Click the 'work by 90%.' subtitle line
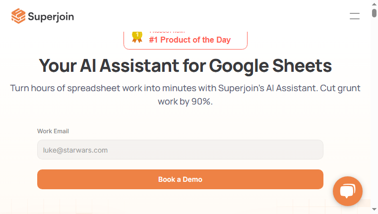This screenshot has height=214, width=378. [x=185, y=102]
